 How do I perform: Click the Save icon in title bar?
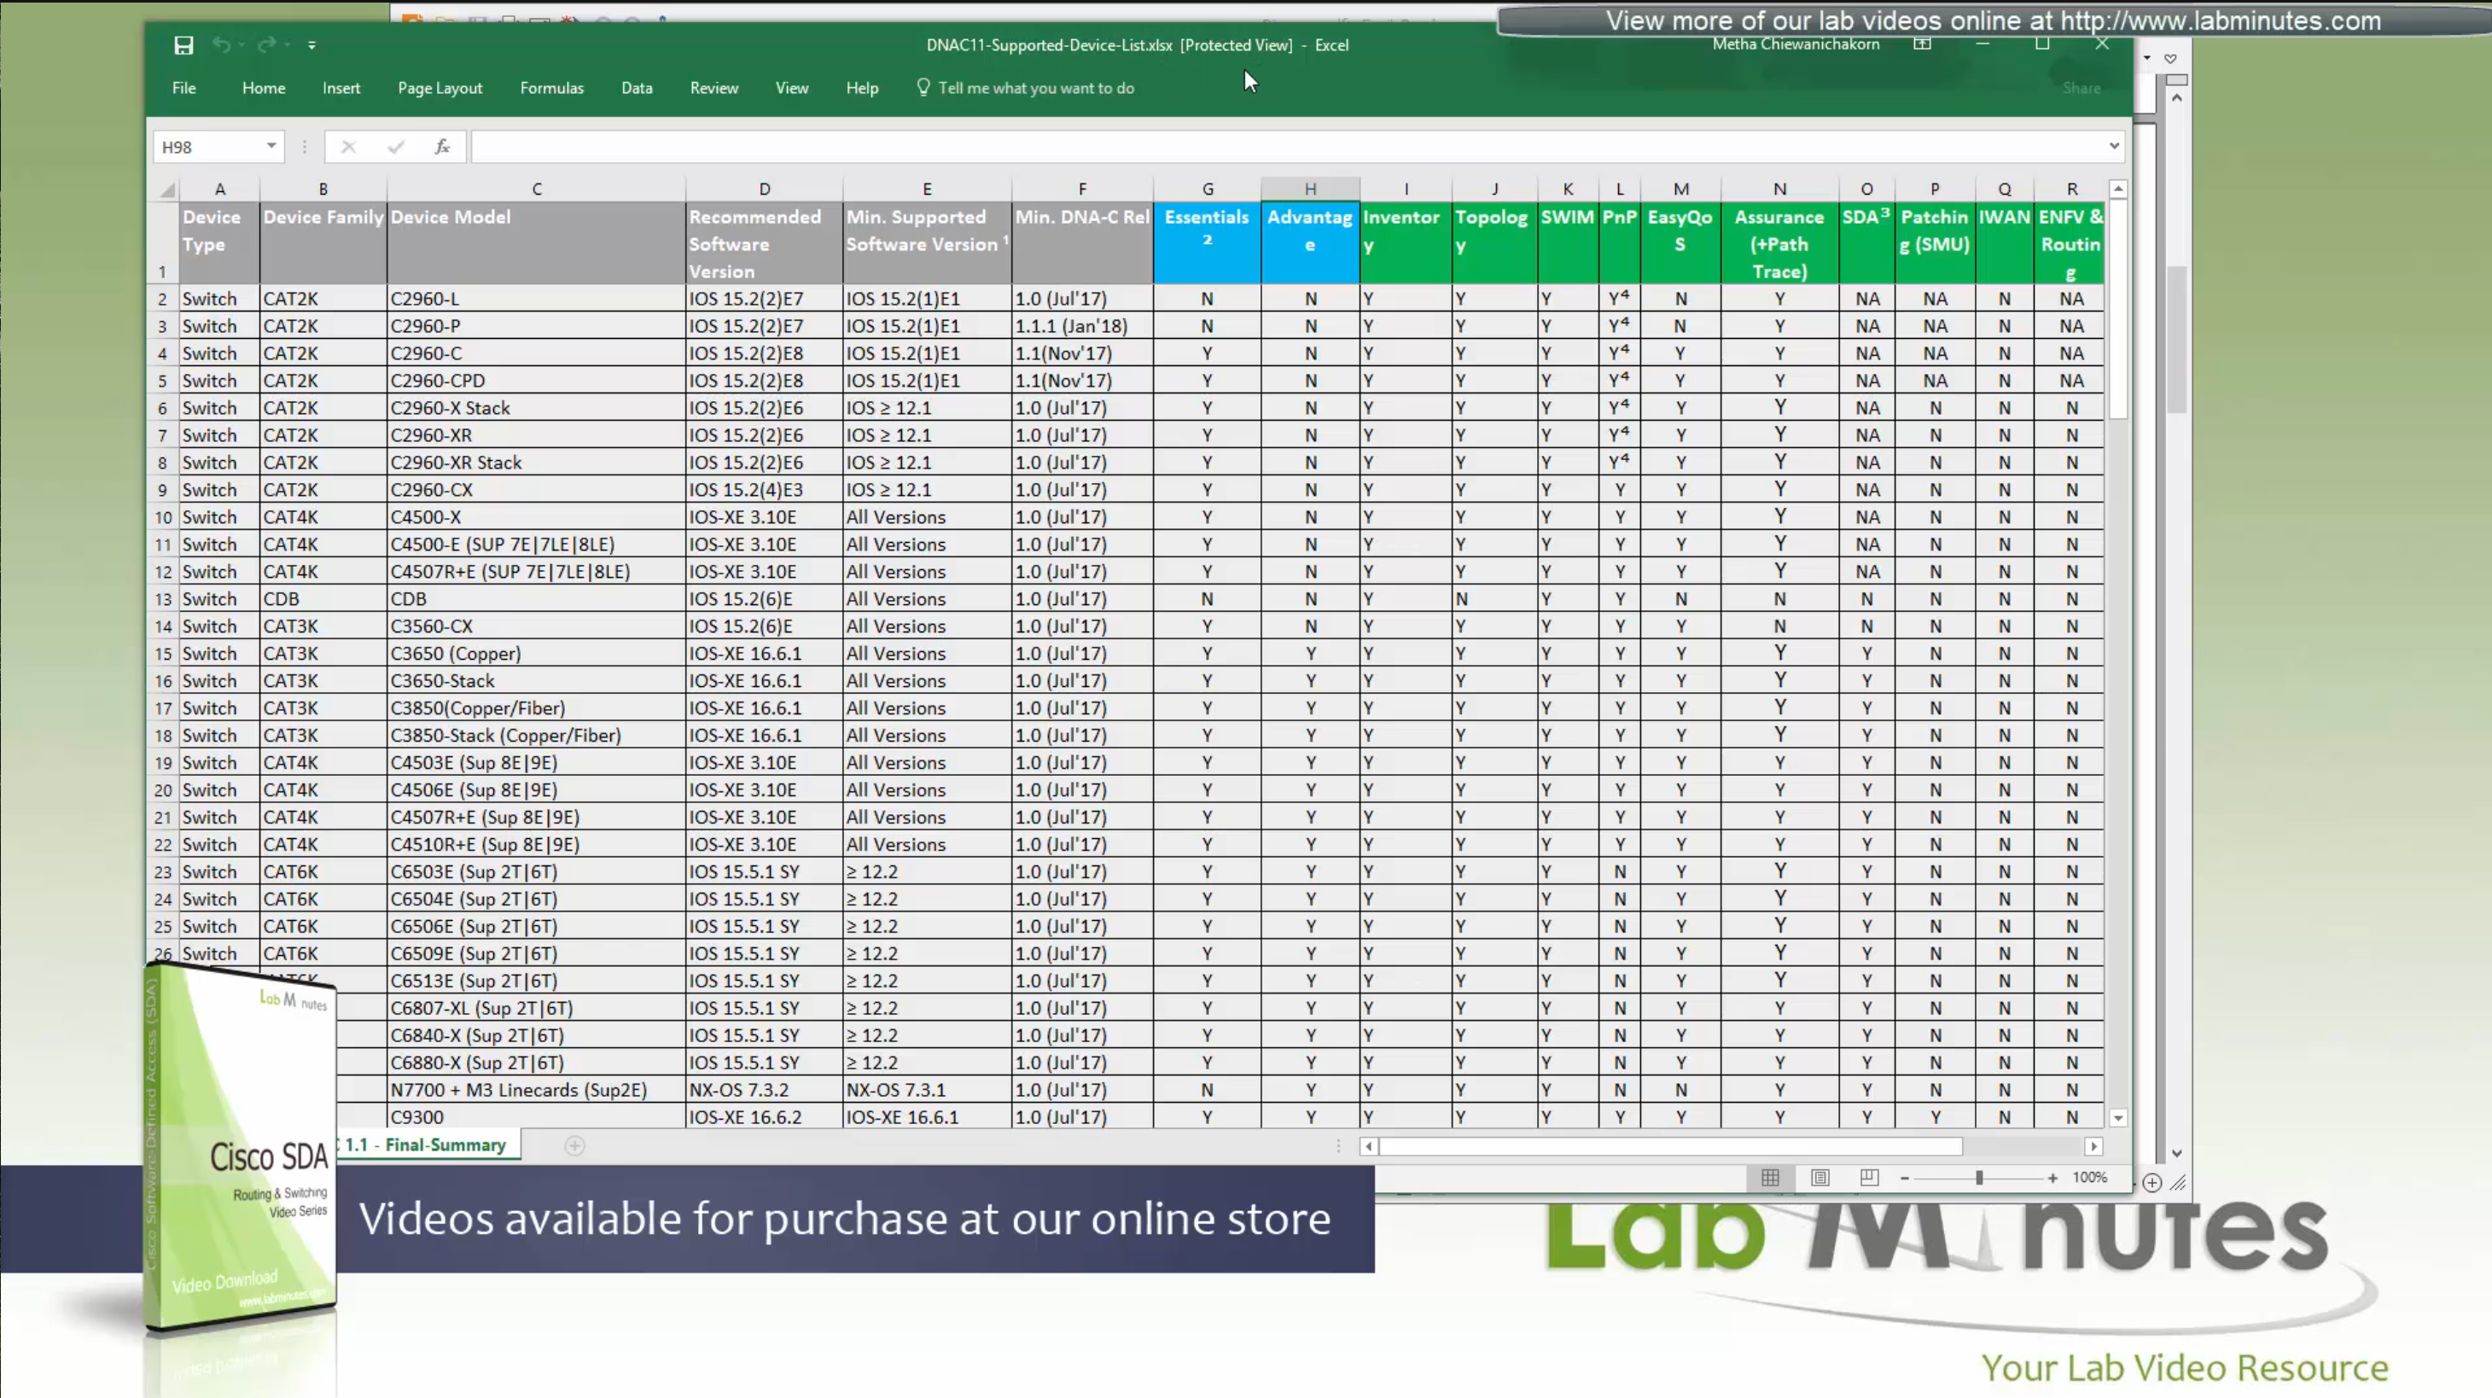click(183, 45)
